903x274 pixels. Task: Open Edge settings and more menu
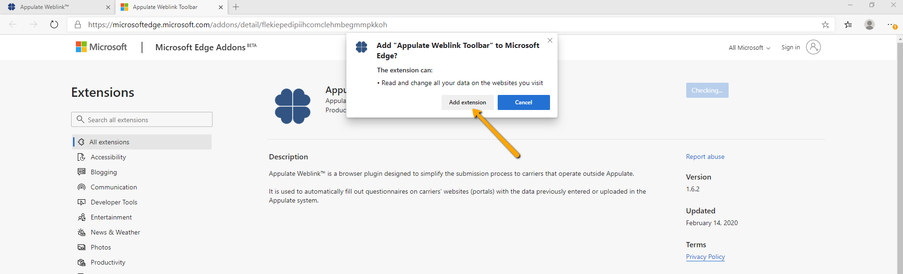pyautogui.click(x=892, y=25)
